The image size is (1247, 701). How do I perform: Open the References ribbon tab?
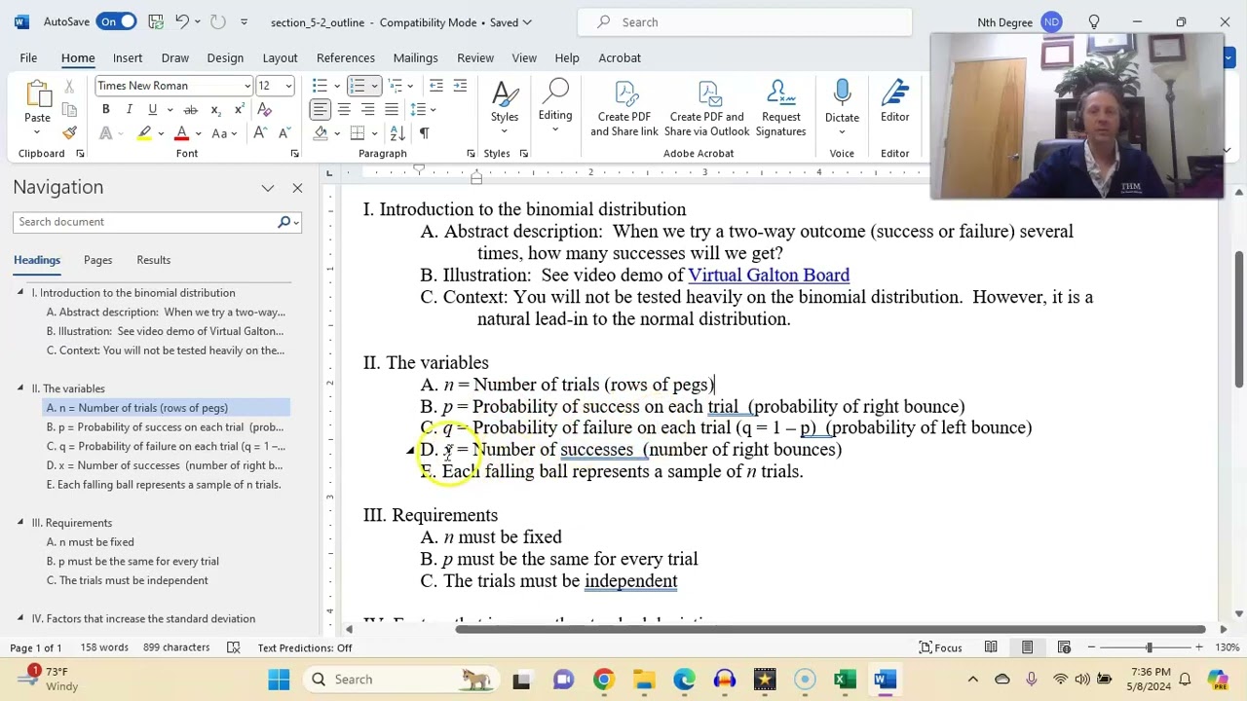(346, 57)
